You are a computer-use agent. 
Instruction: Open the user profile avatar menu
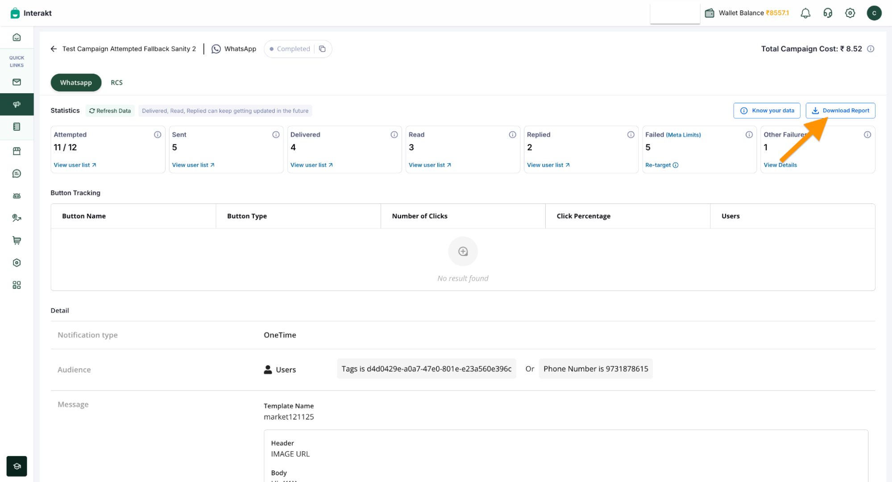click(x=874, y=13)
